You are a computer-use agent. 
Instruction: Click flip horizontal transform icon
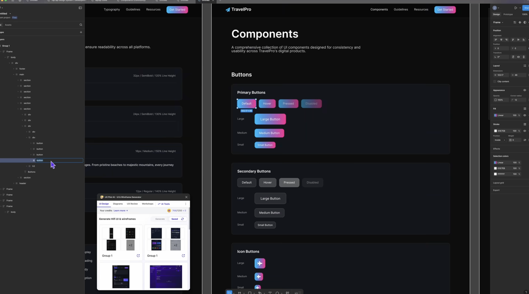click(518, 57)
